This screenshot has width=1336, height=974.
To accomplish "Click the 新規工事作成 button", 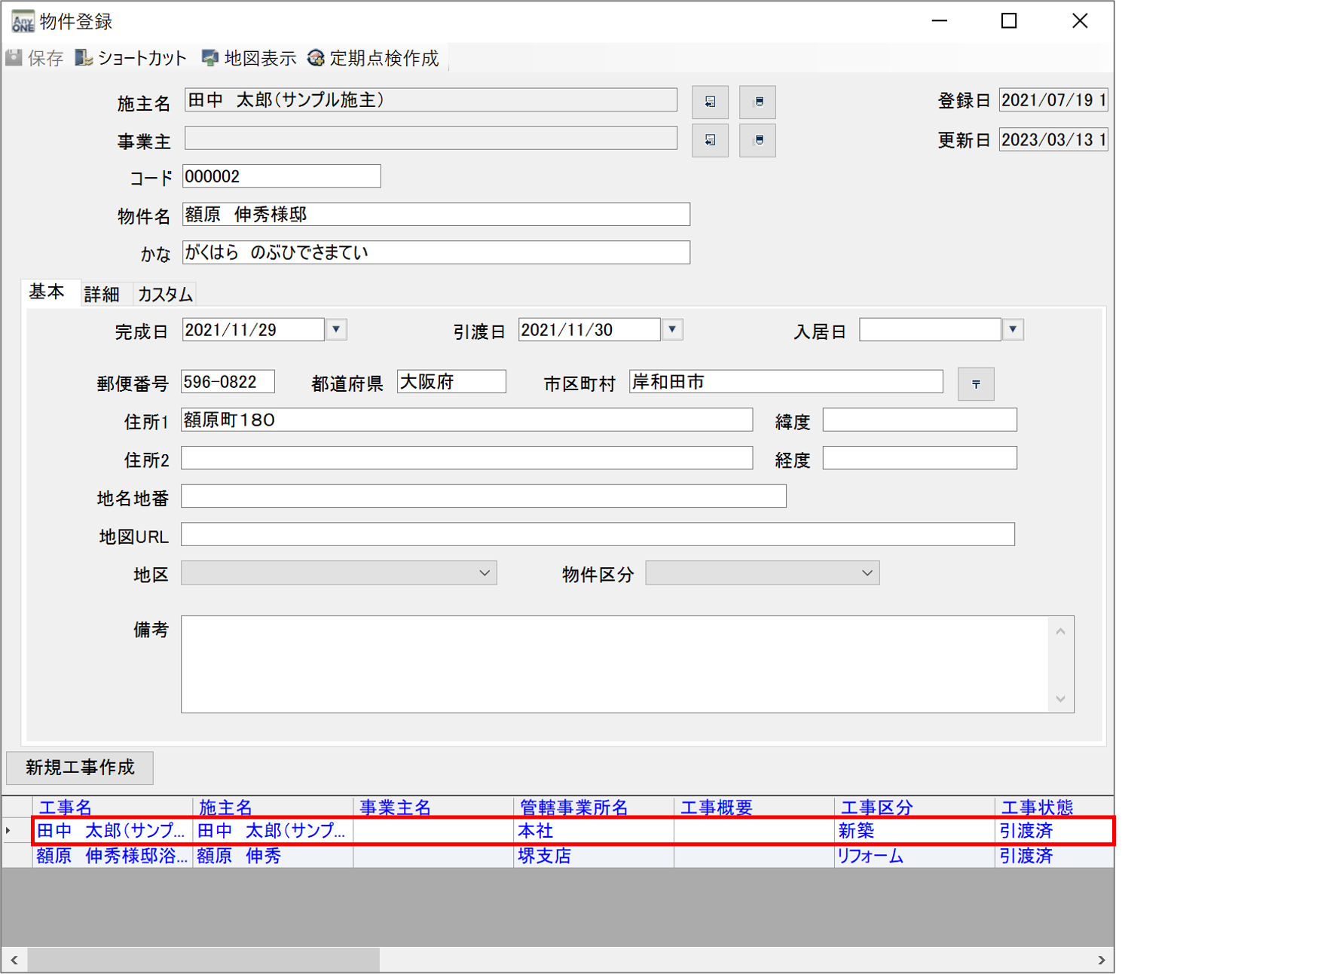I will [80, 767].
